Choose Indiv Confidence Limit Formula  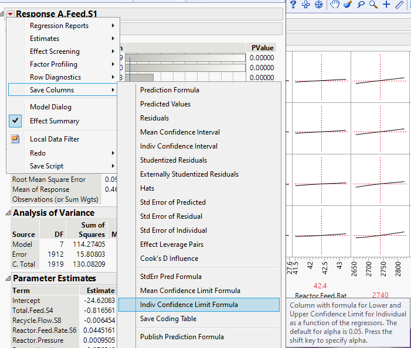189,305
